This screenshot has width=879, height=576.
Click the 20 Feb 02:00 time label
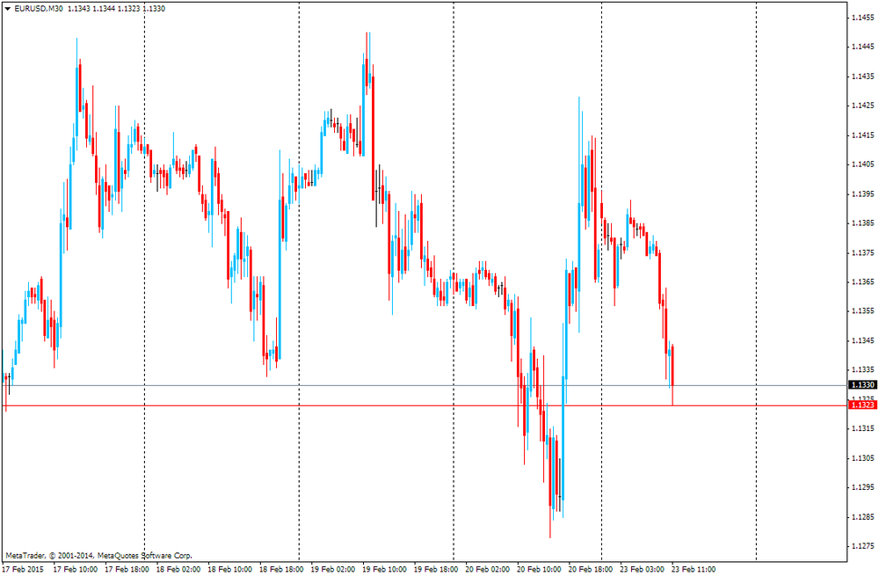[x=488, y=569]
